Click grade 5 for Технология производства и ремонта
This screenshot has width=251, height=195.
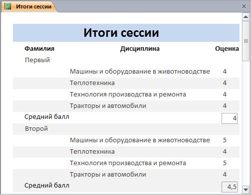(x=225, y=163)
